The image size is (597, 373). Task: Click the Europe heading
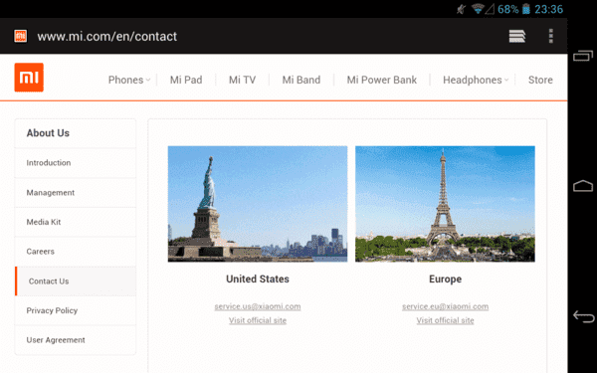[x=445, y=279]
